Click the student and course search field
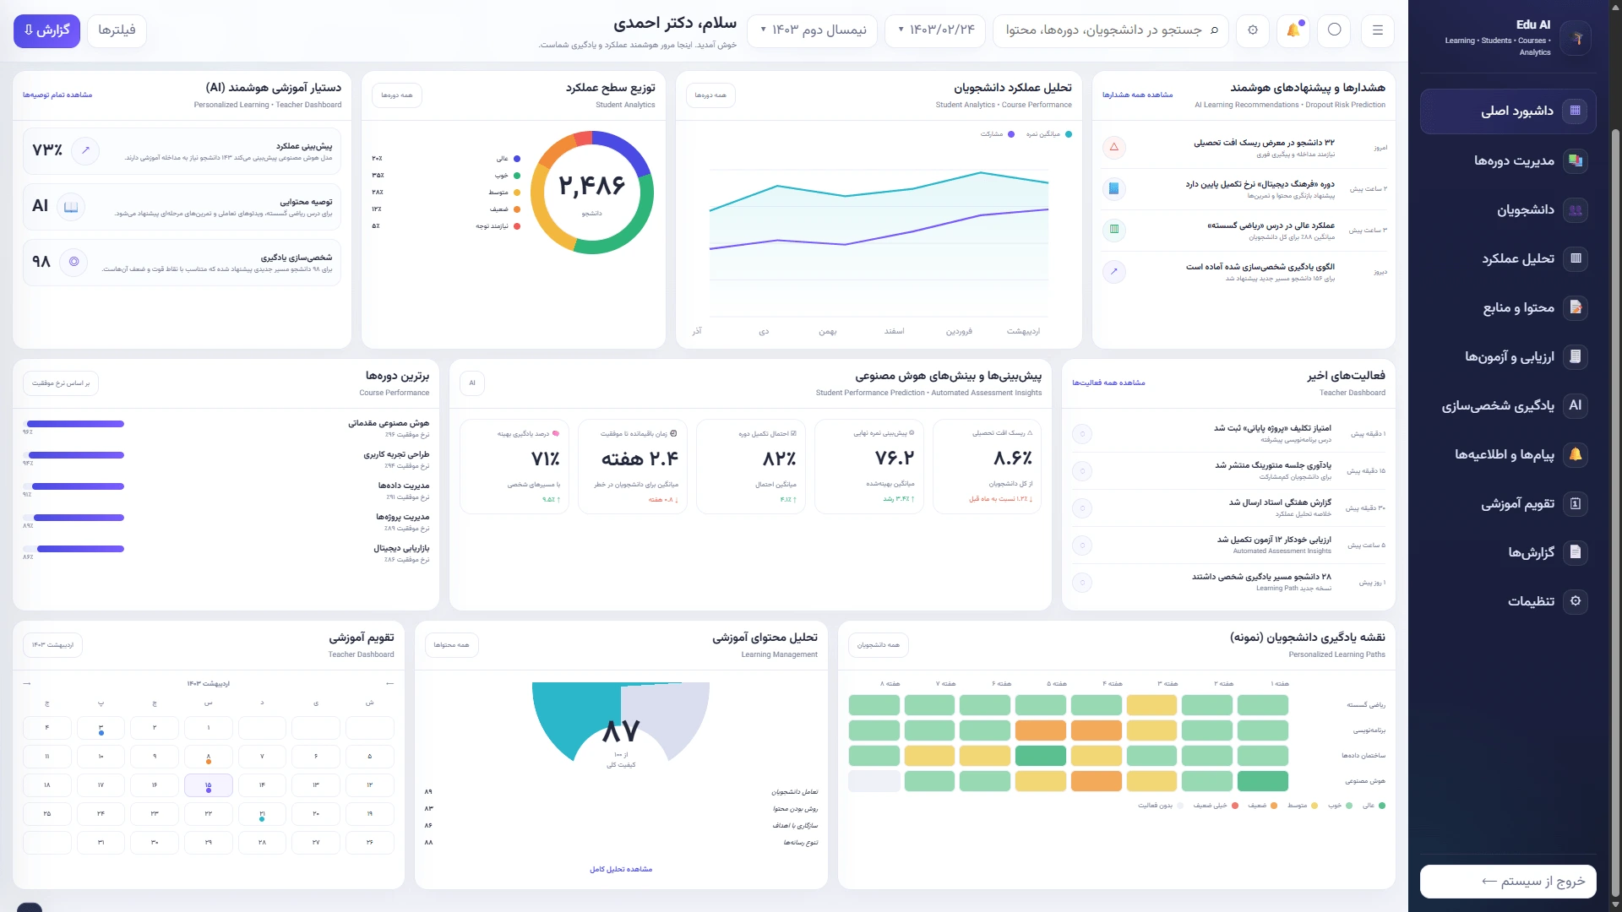The width and height of the screenshot is (1622, 912). 1111,30
